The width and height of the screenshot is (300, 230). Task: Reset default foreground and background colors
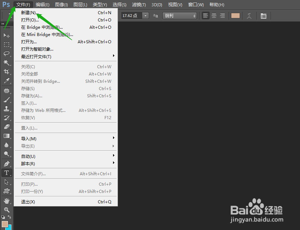[x=3, y=217]
